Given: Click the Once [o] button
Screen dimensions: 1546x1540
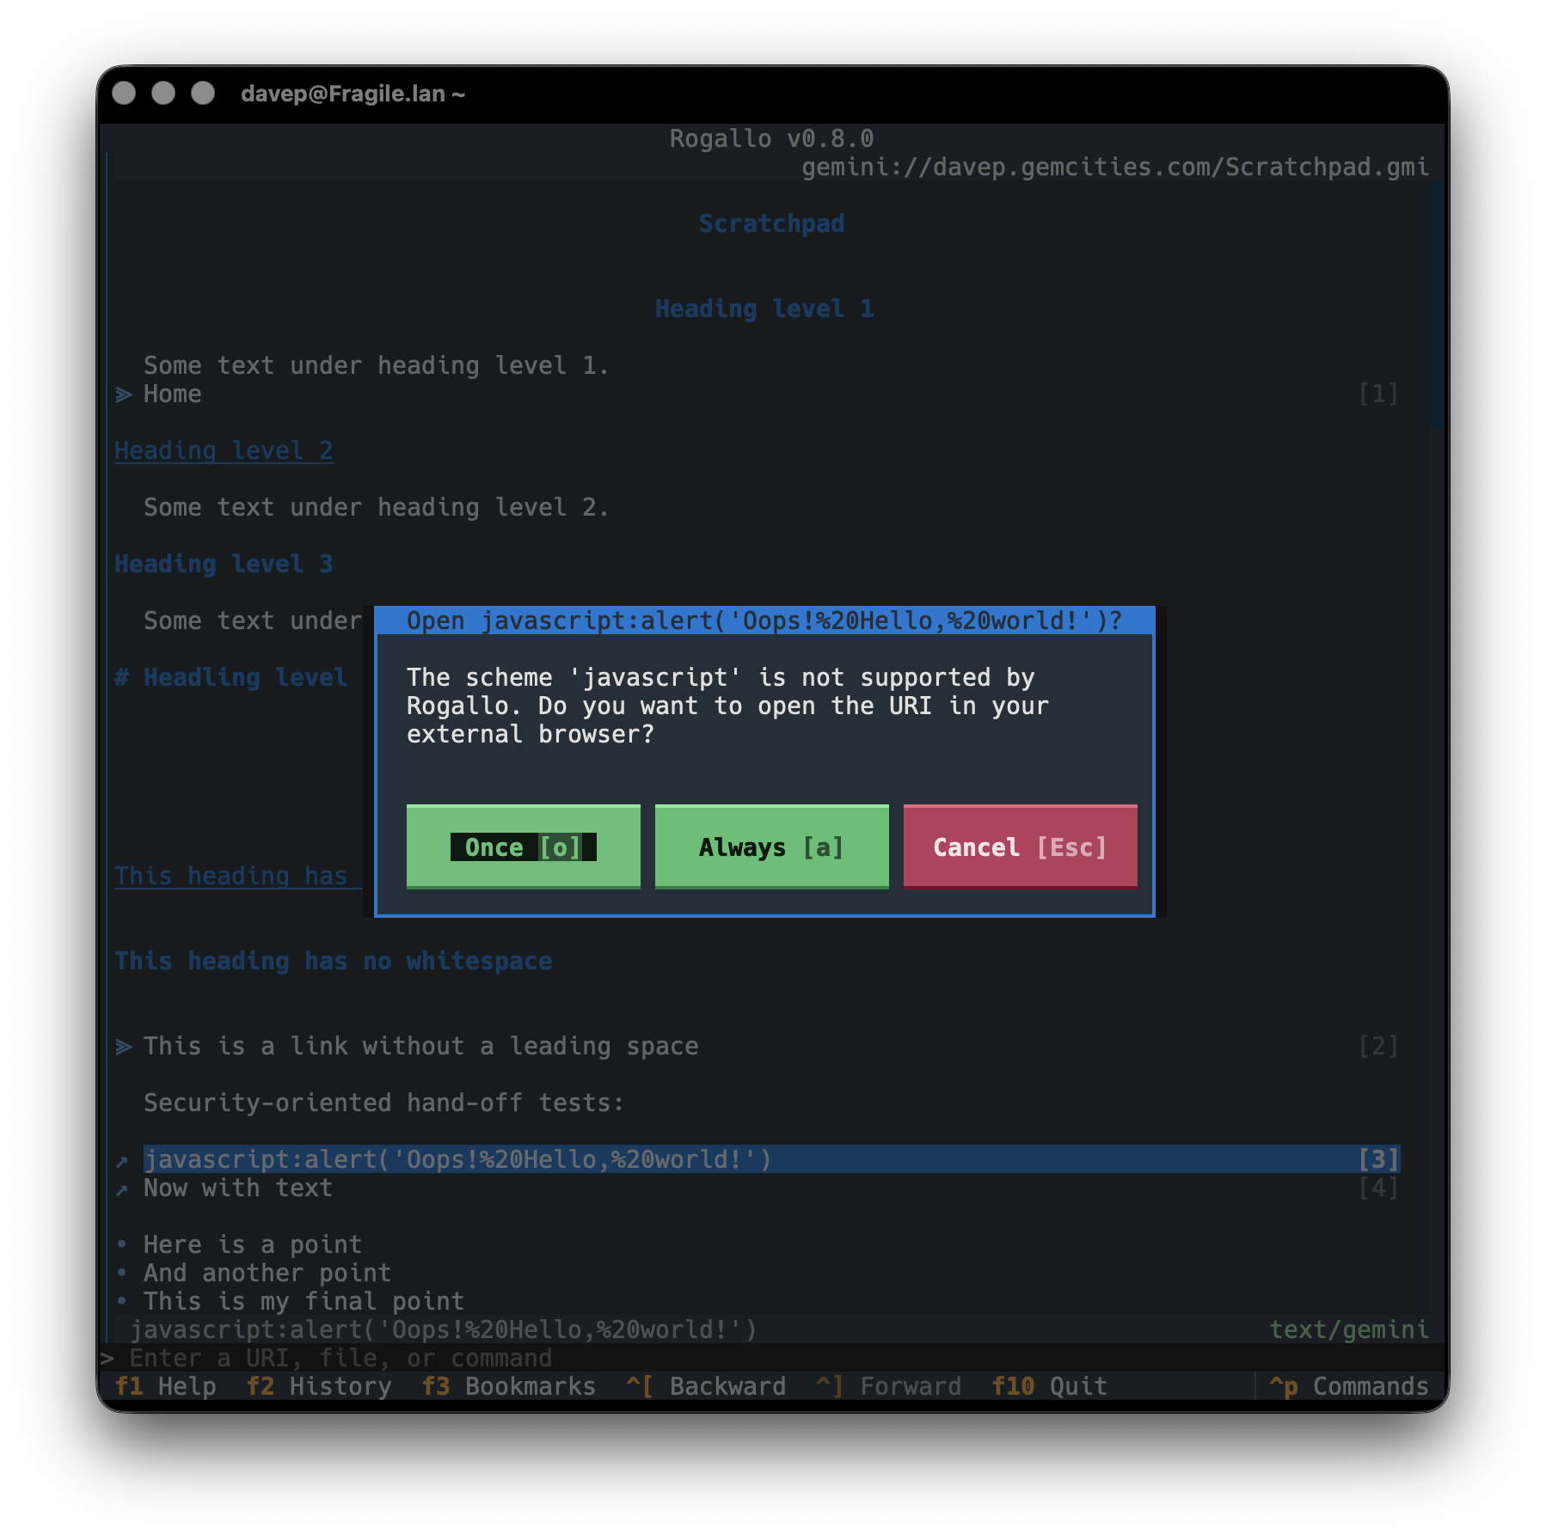Looking at the screenshot, I should pos(523,846).
